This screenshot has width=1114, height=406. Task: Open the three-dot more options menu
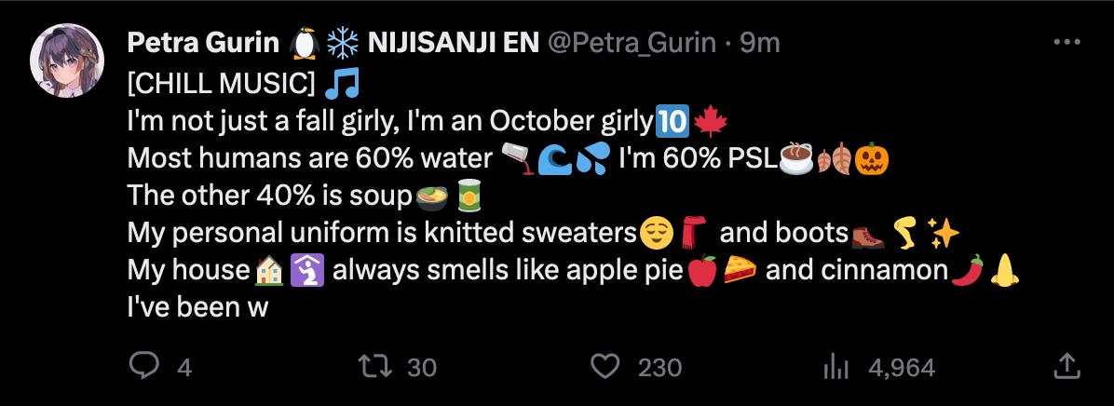pos(1066,43)
